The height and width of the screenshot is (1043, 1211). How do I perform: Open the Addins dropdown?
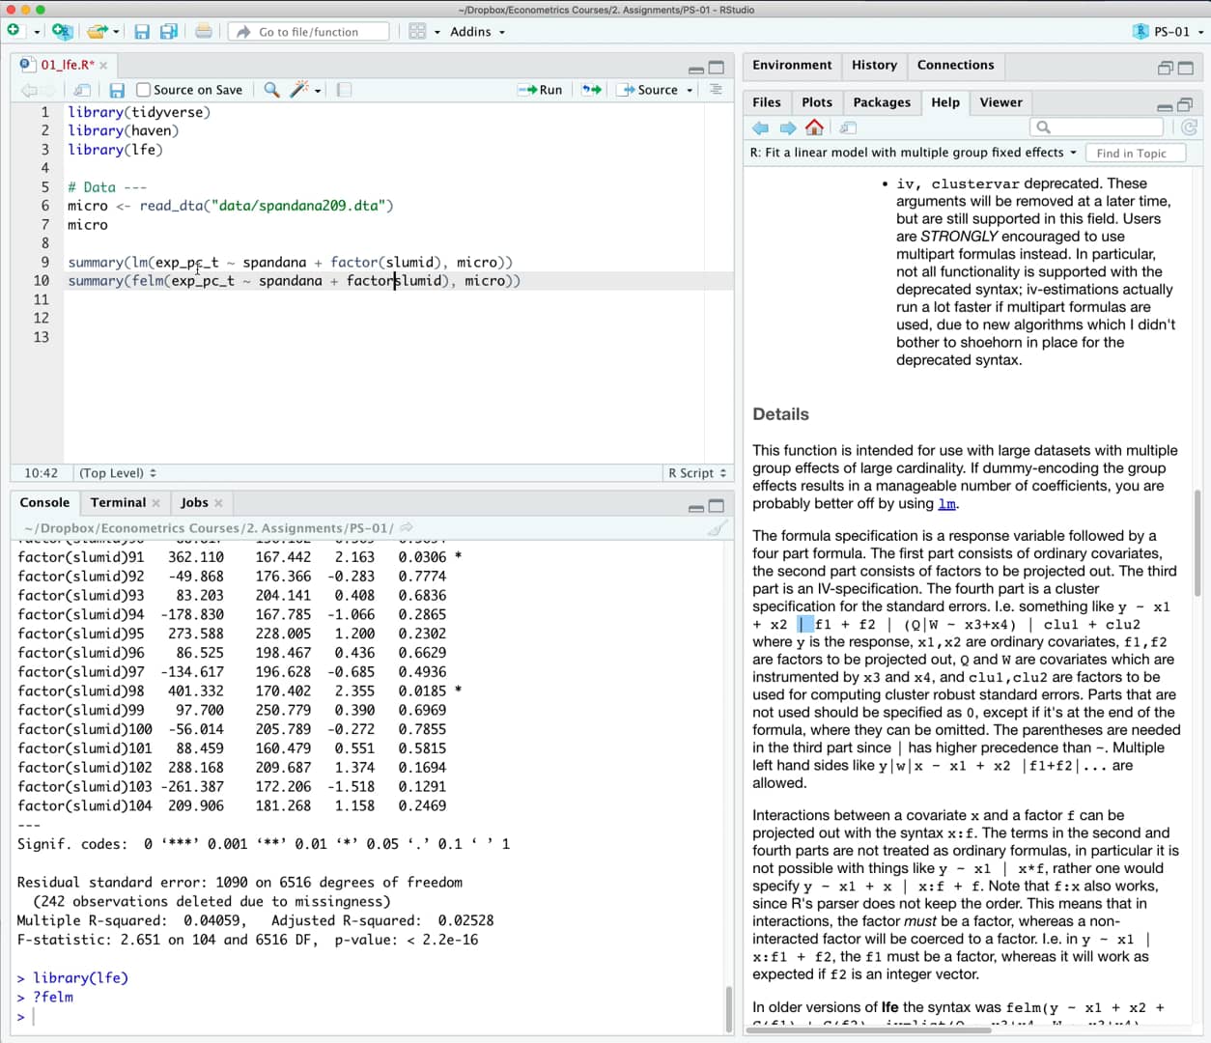point(477,32)
